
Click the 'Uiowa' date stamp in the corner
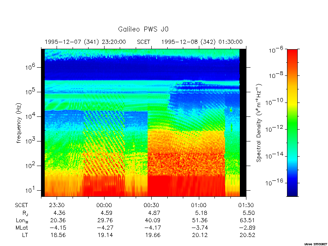[315, 244]
